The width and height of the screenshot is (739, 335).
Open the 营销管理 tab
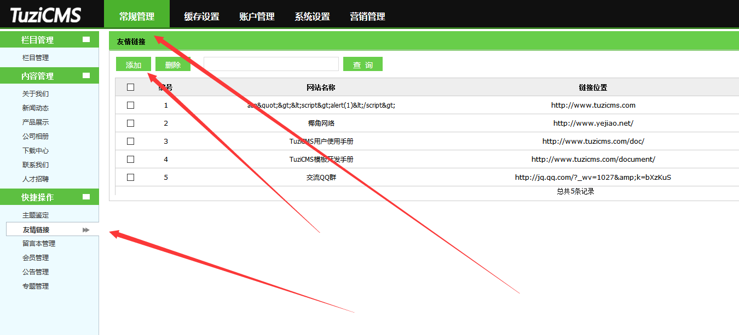(367, 16)
